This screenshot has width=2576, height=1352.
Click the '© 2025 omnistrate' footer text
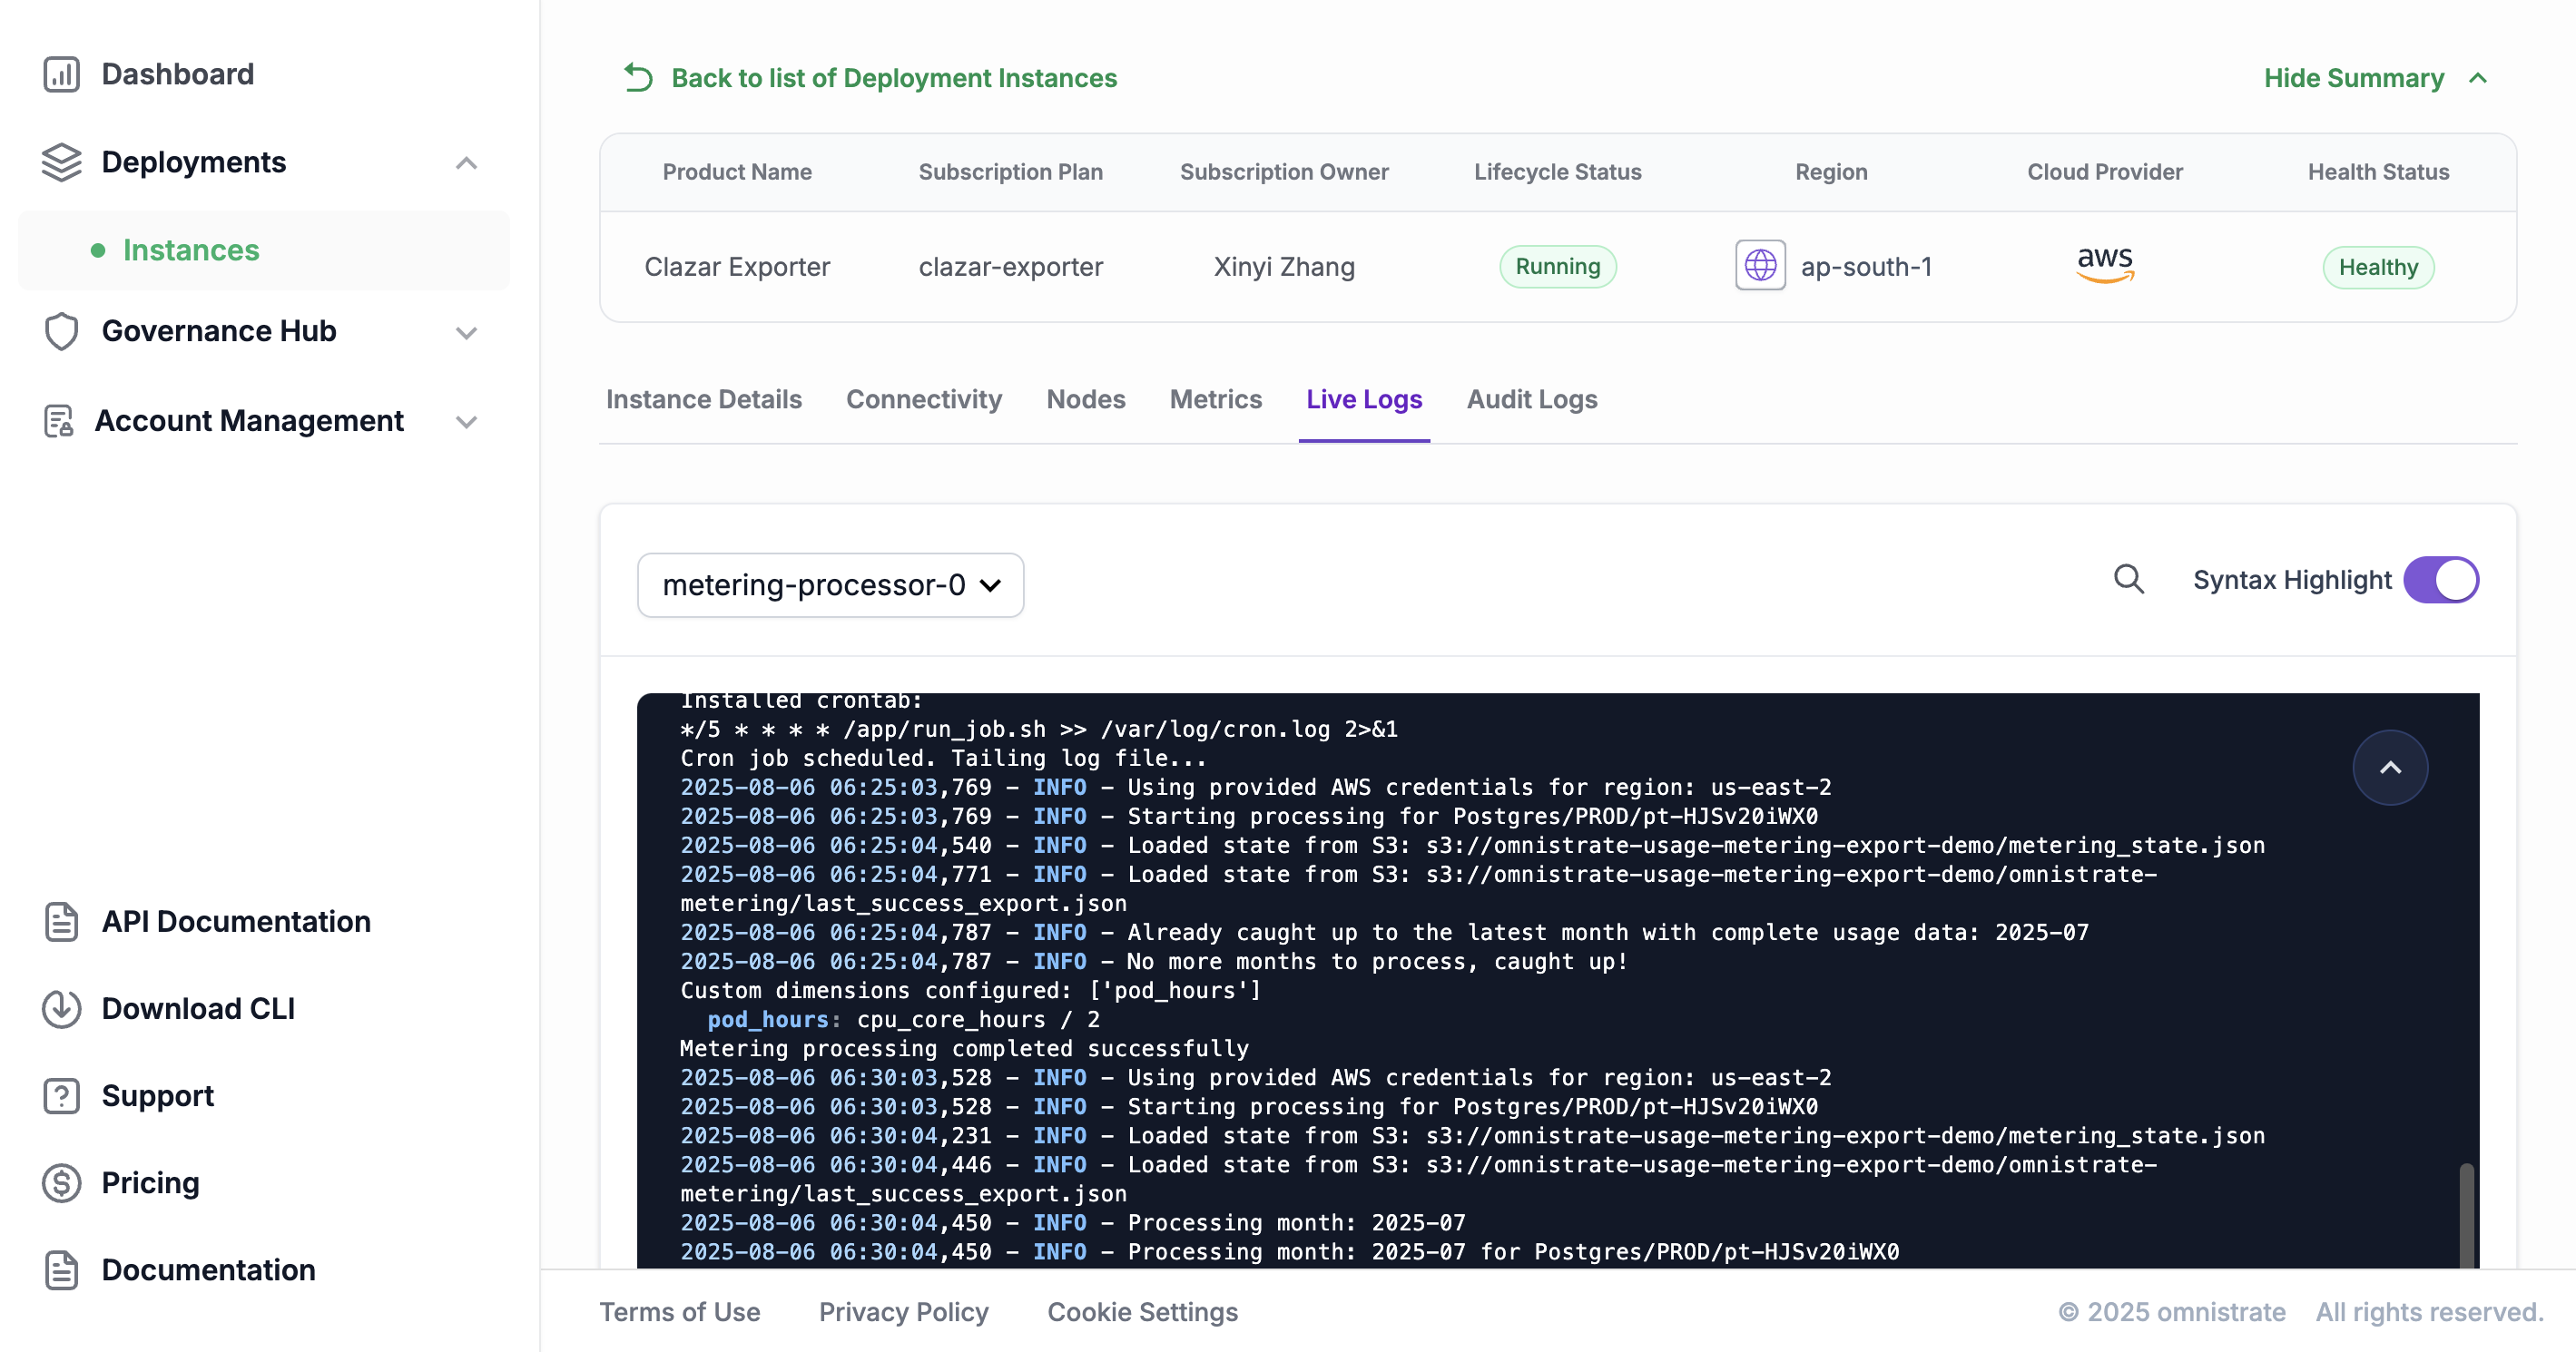(x=2172, y=1311)
